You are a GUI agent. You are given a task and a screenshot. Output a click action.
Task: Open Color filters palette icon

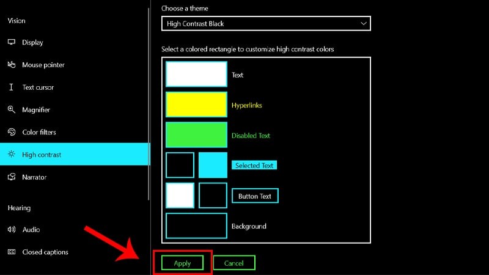coord(12,132)
